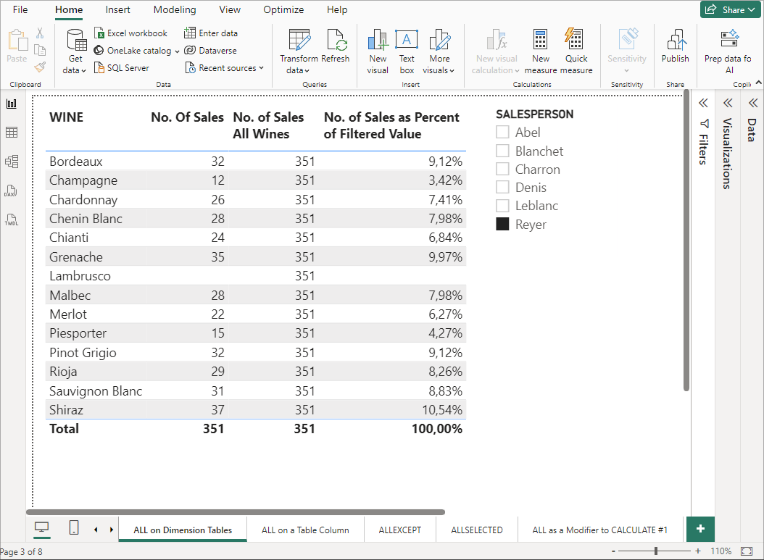This screenshot has height=560, width=764.
Task: Open the Share dropdown
Action: (731, 9)
